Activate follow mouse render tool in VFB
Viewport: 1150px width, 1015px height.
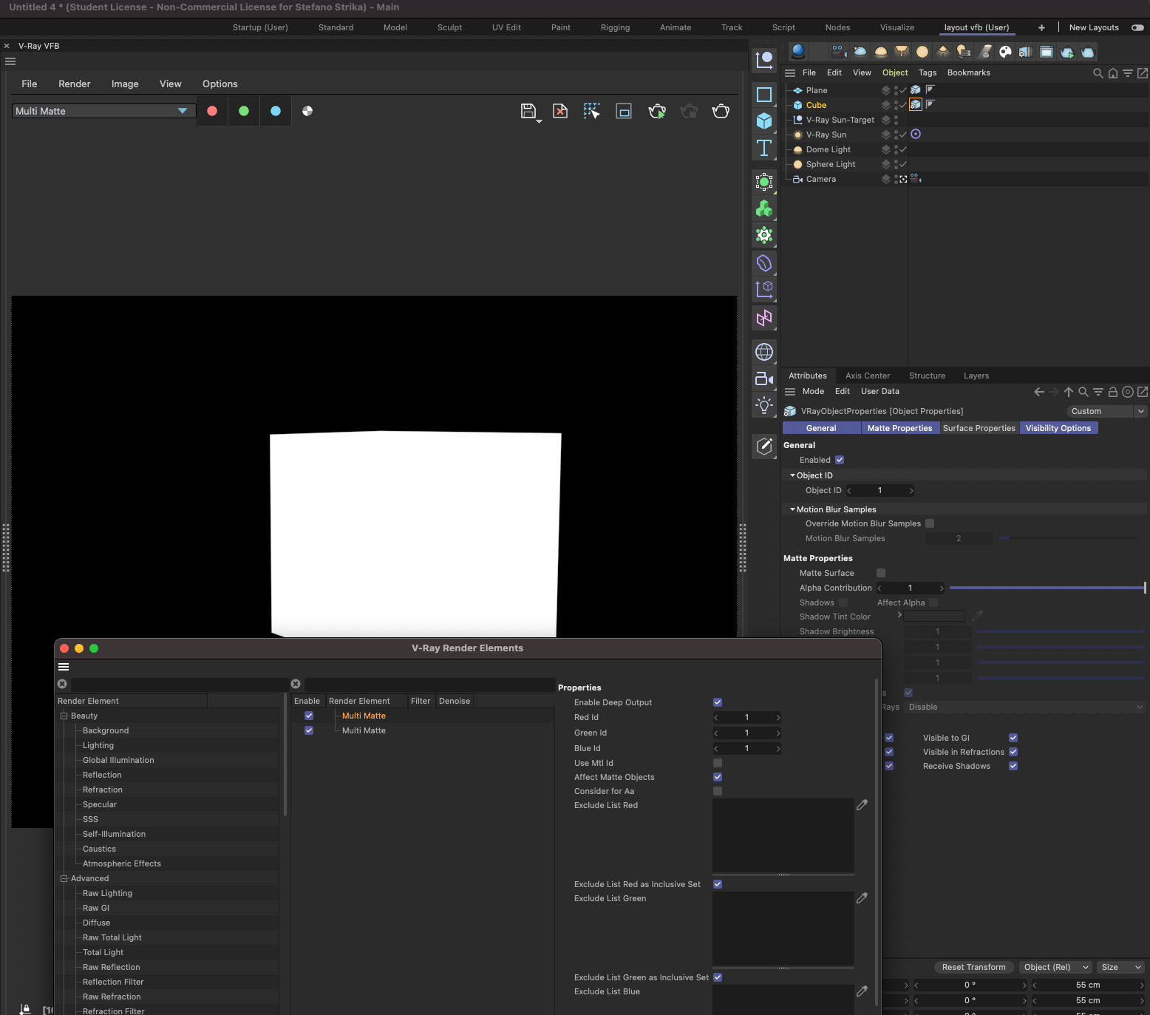(x=592, y=112)
